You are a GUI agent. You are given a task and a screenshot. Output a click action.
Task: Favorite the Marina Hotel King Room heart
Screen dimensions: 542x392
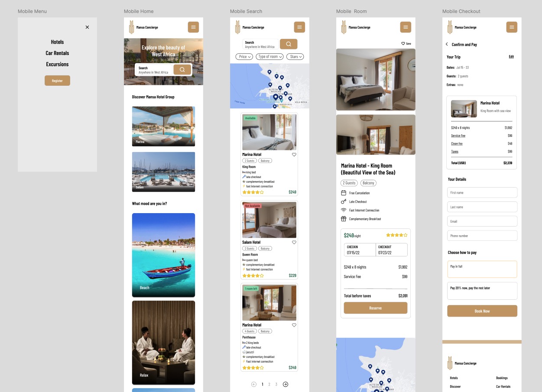(294, 155)
